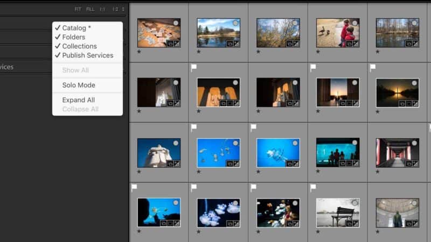431x242 pixels.
Task: Select dark column with orange light photo
Action: click(278, 92)
